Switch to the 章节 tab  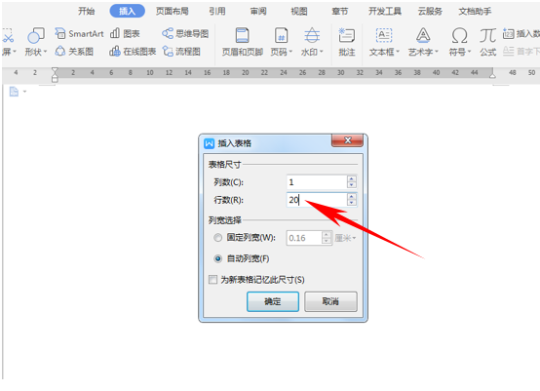(x=340, y=11)
